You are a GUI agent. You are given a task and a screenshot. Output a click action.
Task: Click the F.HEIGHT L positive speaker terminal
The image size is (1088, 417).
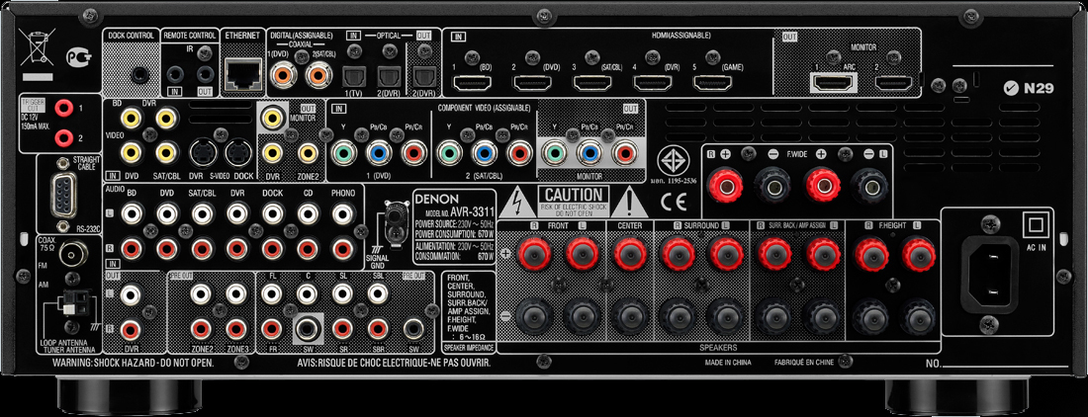[919, 254]
